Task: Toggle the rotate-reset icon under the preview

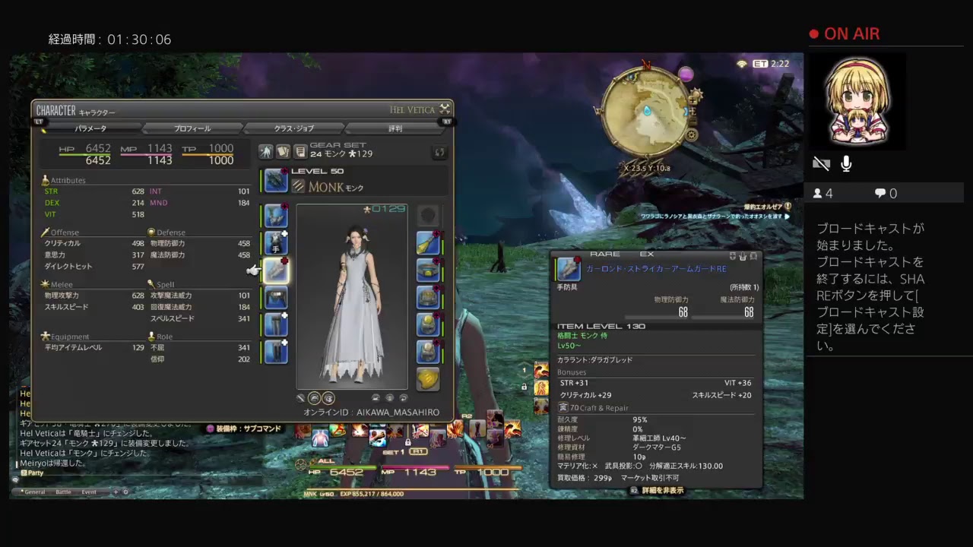Action: pyautogui.click(x=403, y=397)
